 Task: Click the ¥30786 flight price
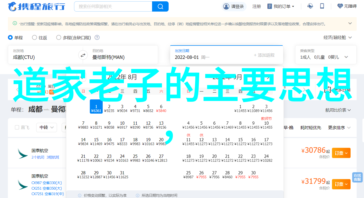click(x=314, y=150)
